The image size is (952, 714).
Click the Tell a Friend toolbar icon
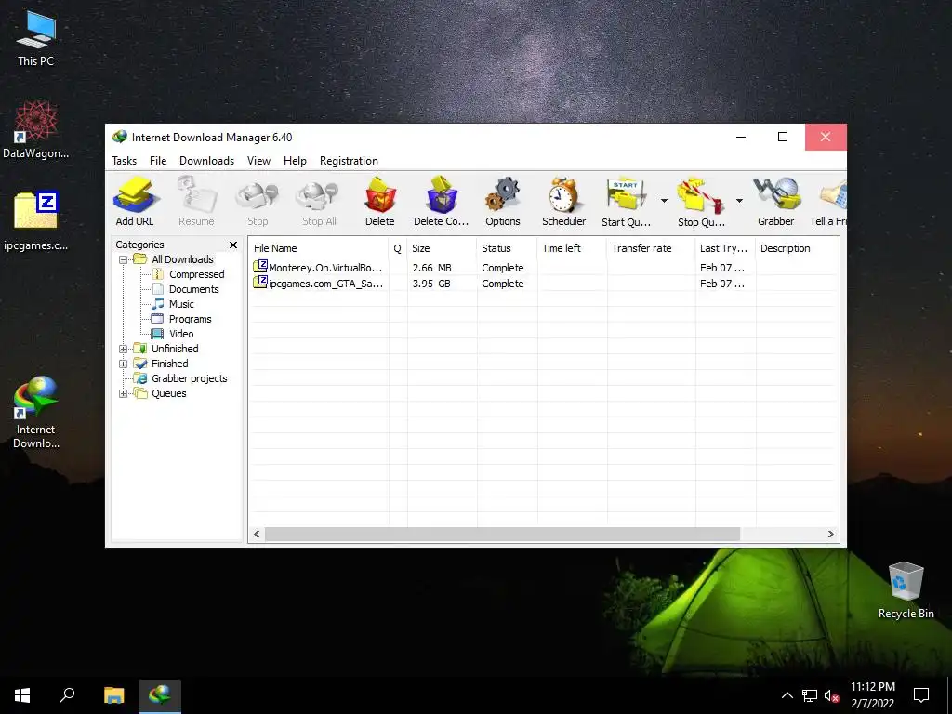click(x=829, y=202)
